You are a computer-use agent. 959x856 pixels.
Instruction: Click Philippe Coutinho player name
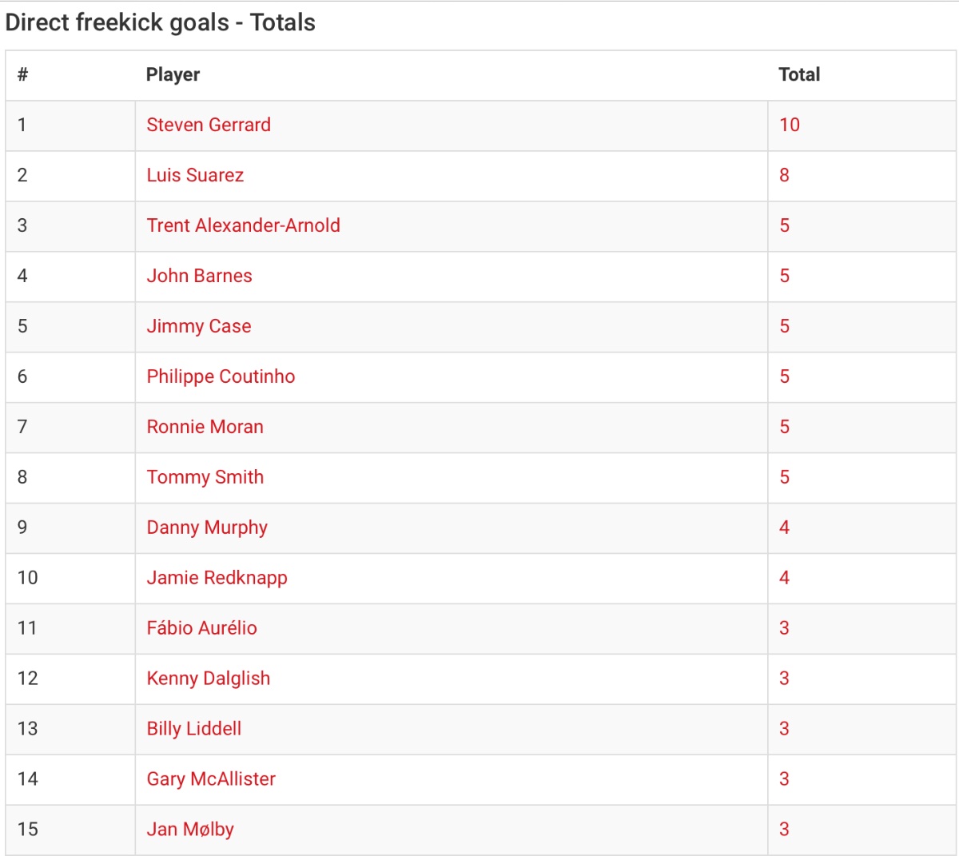(221, 376)
